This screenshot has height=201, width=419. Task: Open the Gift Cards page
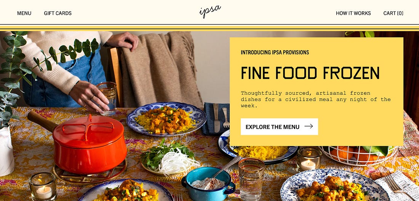point(58,13)
